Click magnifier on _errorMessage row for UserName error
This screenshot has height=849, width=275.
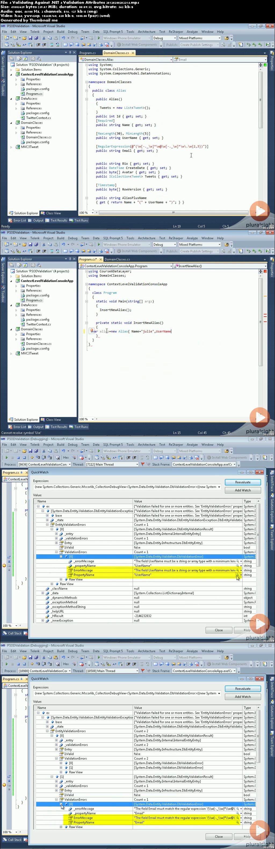(237, 561)
